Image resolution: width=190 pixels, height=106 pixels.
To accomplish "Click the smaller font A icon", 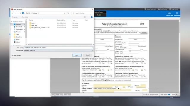I will pyautogui.click(x=179, y=95).
